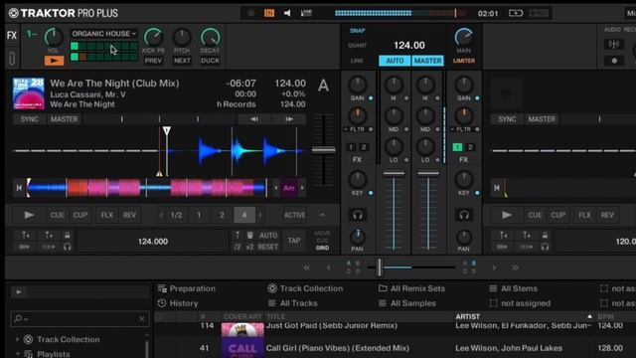Click deck A tempo bend backward arrow

pos(254,119)
